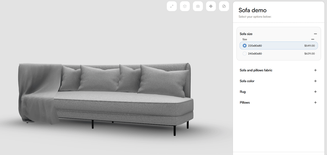Viewport: 327px width, 155px height.
Task: Collapse the Size subgroup minus icon
Action: point(313,39)
